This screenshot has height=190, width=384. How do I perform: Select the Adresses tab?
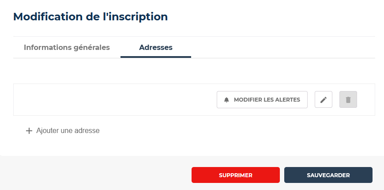click(156, 47)
